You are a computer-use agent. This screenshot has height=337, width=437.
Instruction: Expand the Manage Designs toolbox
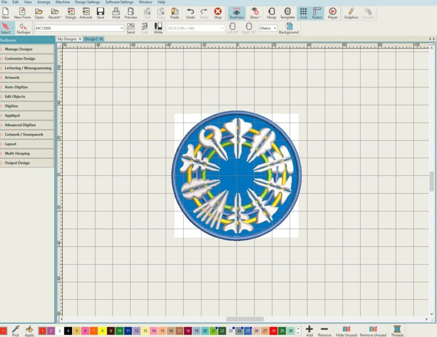coord(27,49)
